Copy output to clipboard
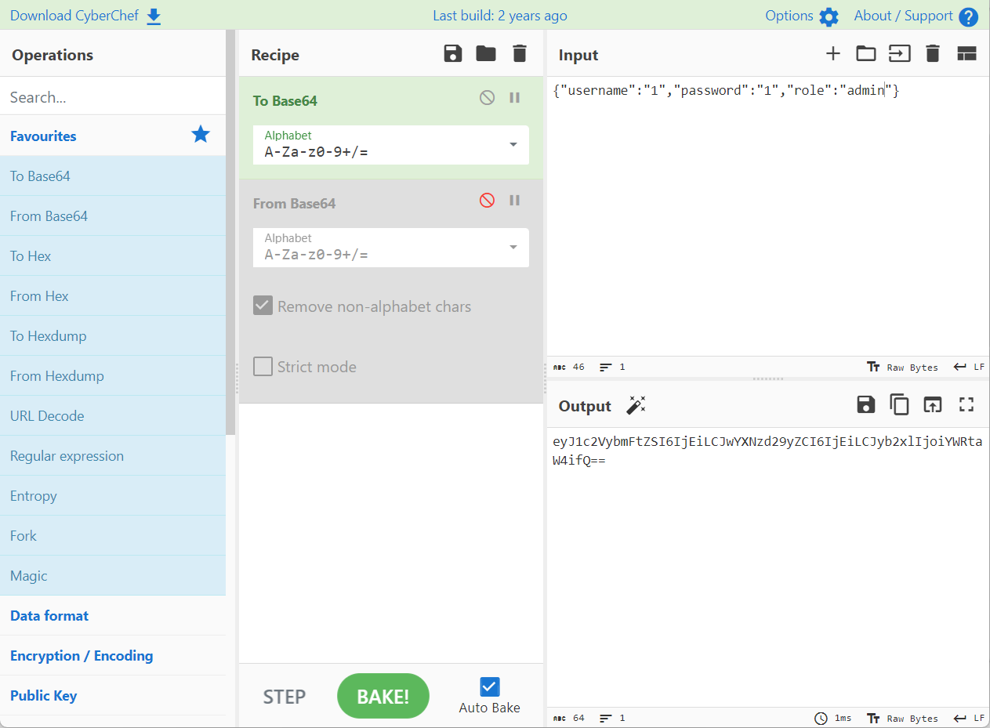This screenshot has height=728, width=990. click(898, 404)
